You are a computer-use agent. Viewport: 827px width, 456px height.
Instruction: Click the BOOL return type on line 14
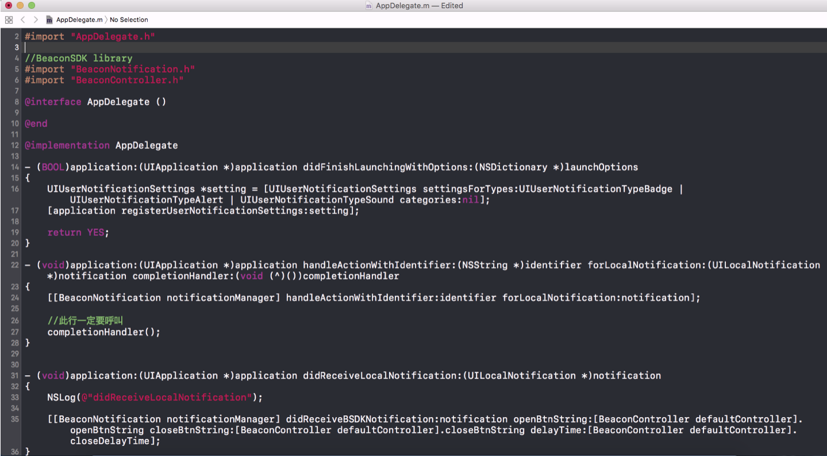(53, 167)
